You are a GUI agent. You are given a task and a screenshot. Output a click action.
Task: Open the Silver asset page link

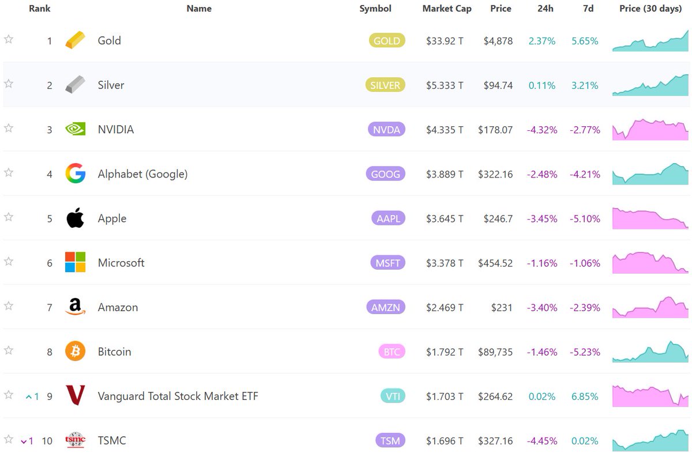coord(111,85)
